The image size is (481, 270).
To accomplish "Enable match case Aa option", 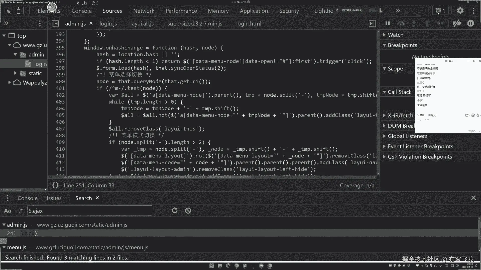I will tap(8, 211).
